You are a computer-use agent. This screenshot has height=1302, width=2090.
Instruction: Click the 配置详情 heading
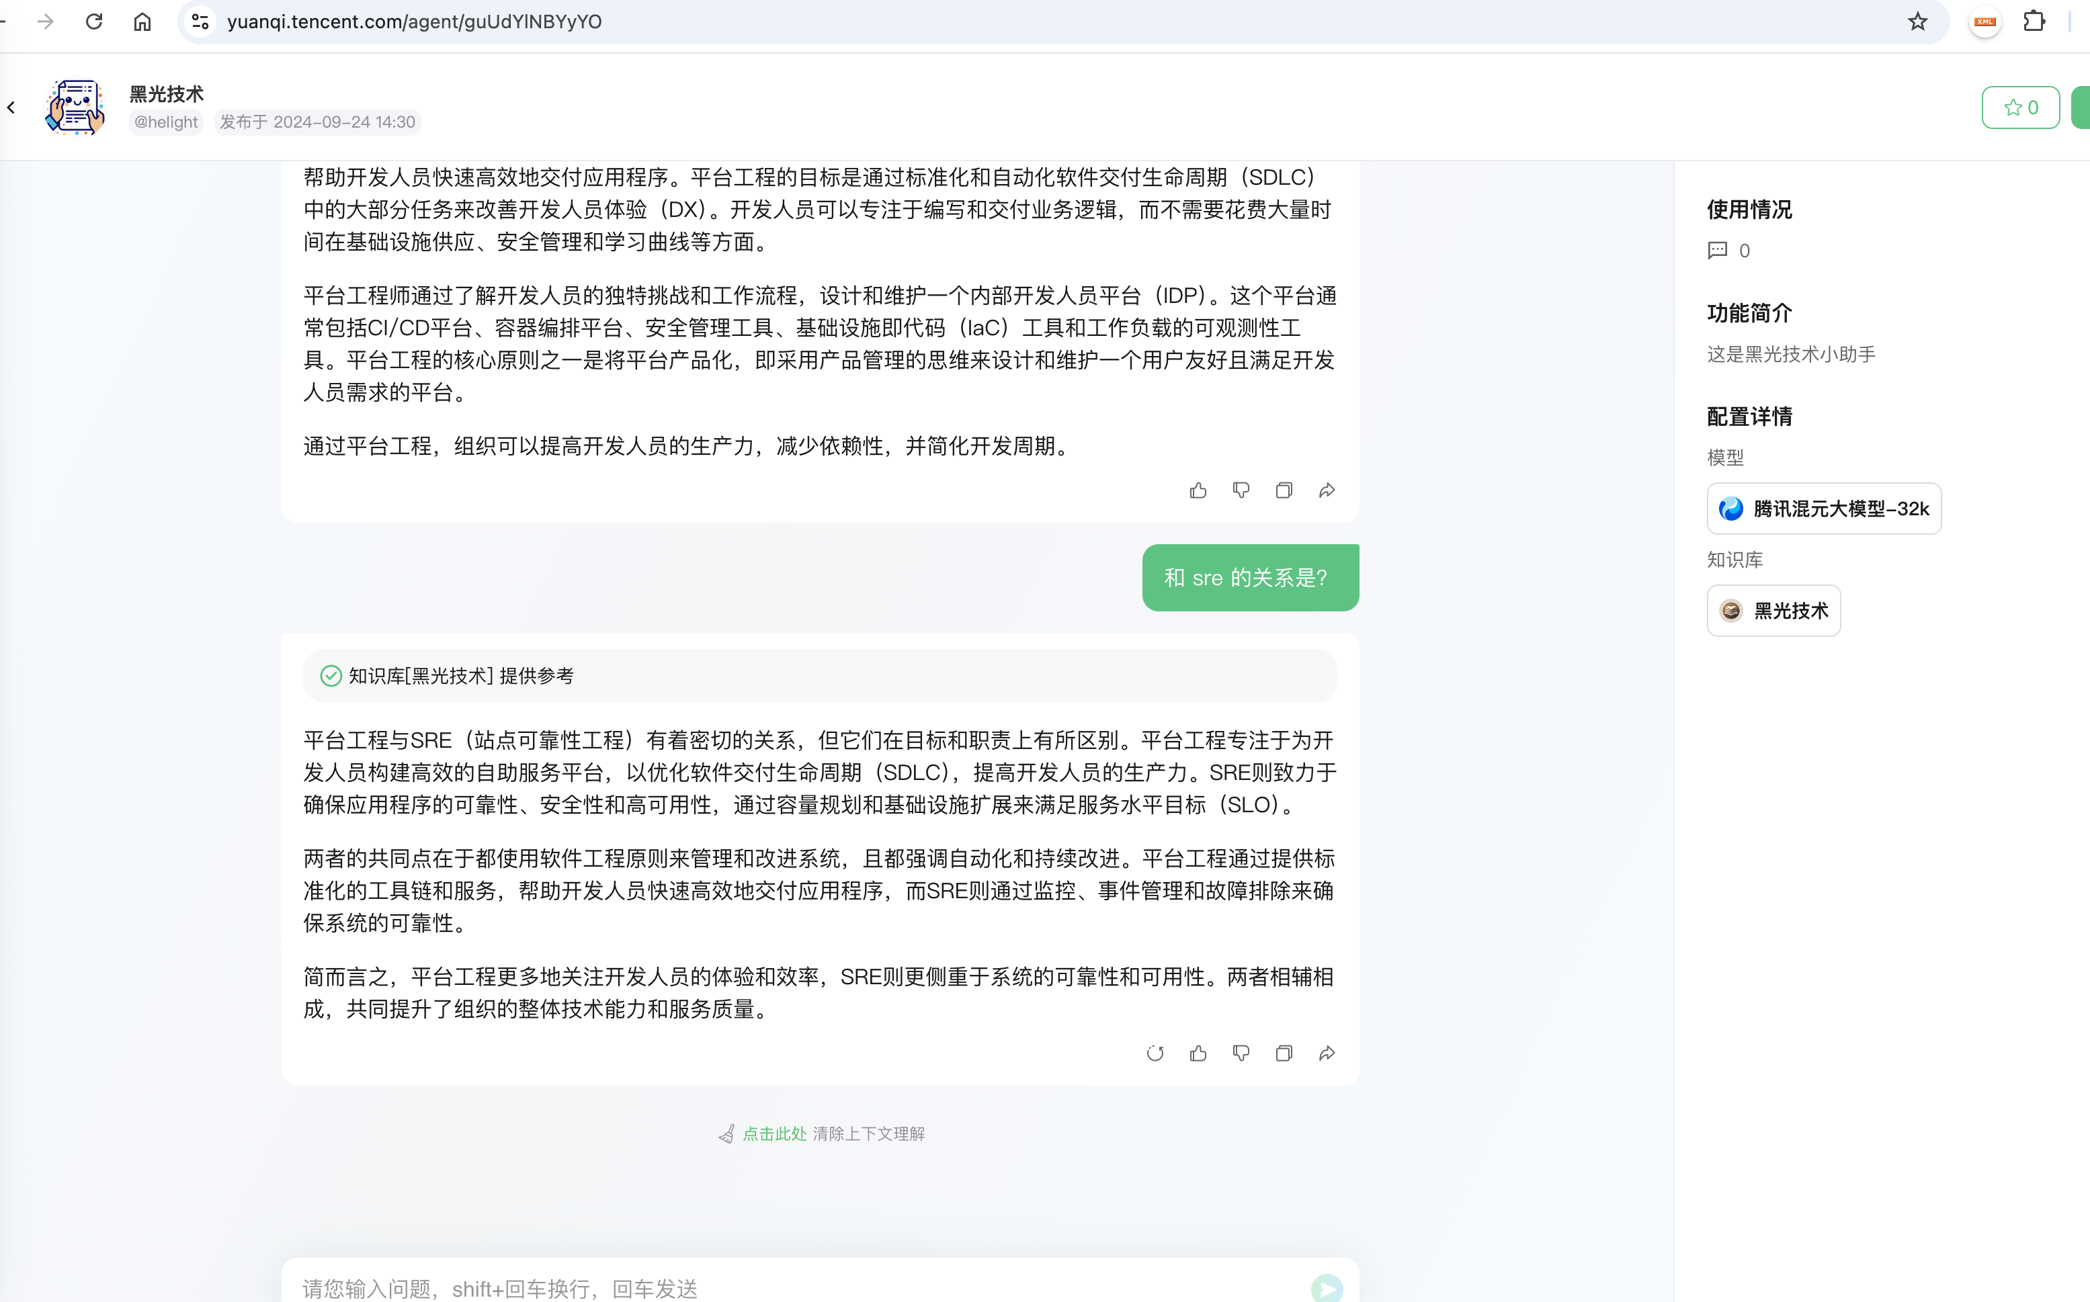(1749, 417)
